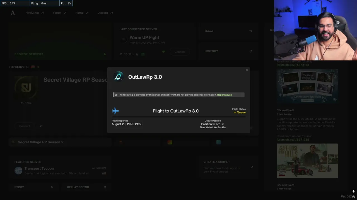Image resolution: width=357 pixels, height=200 pixels.
Task: Open the Top Servers country flag selector
Action: pos(33,67)
